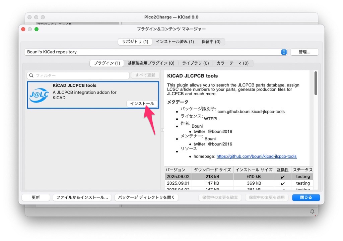Screen dimensions: 343x241
Task: Switch to 保留中 (0) tab
Action: [x=211, y=42]
